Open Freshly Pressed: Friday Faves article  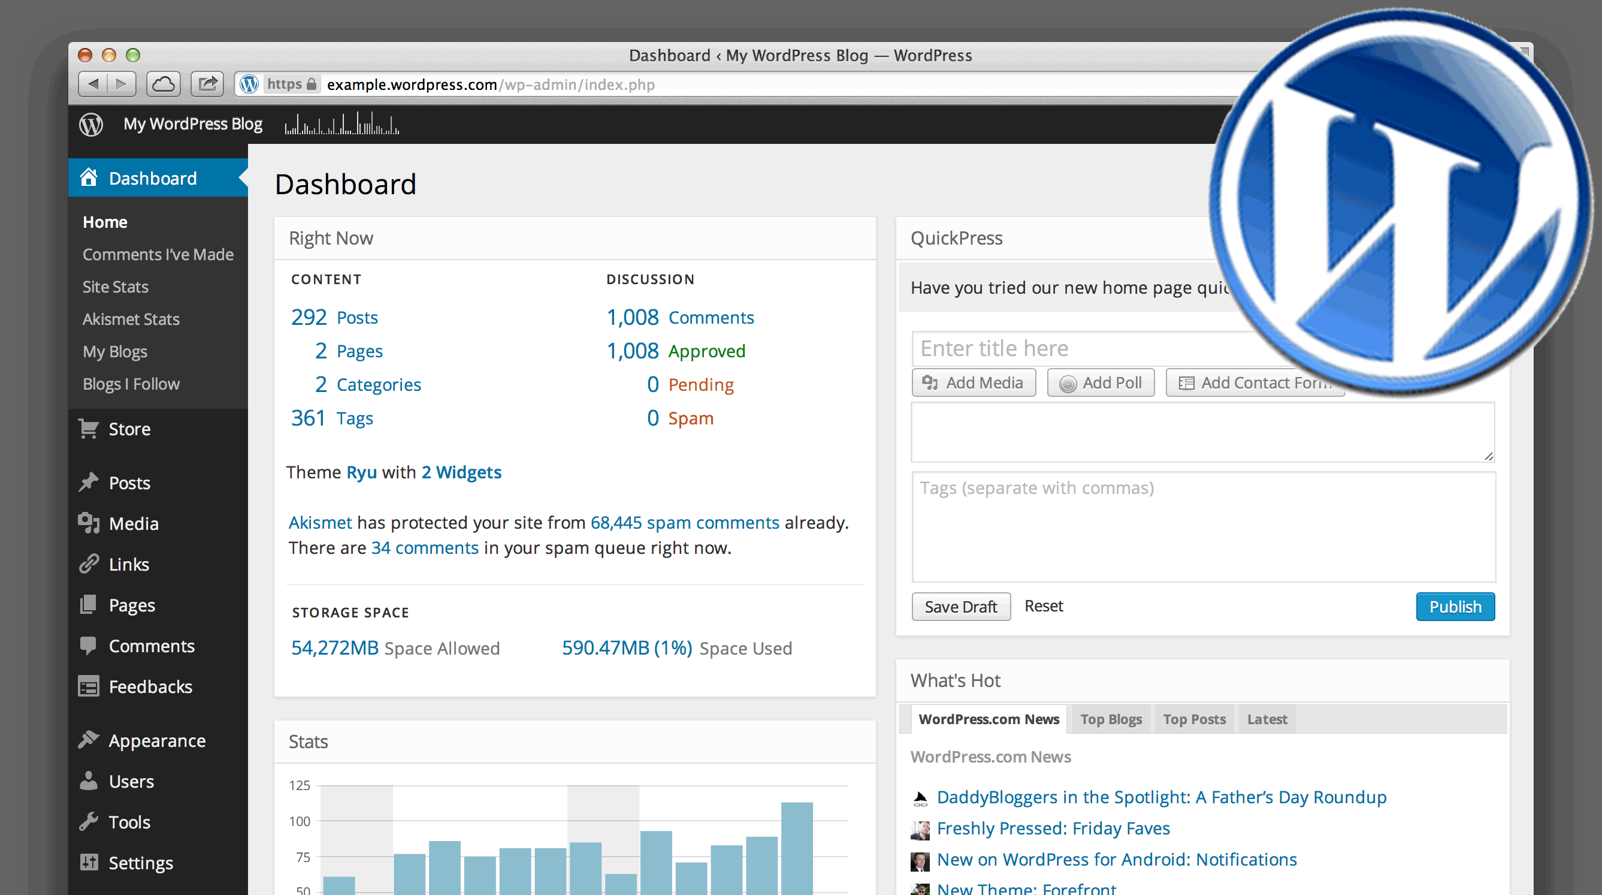click(x=1053, y=828)
